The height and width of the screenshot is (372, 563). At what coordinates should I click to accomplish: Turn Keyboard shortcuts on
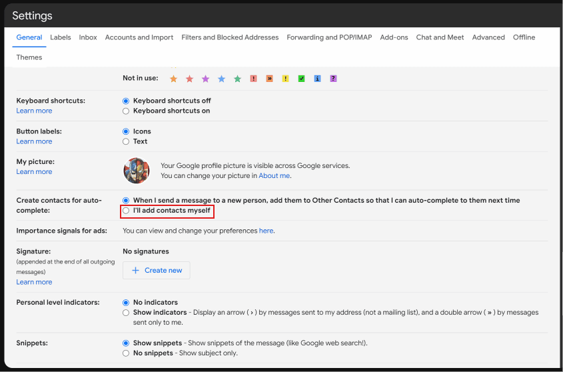pyautogui.click(x=126, y=111)
